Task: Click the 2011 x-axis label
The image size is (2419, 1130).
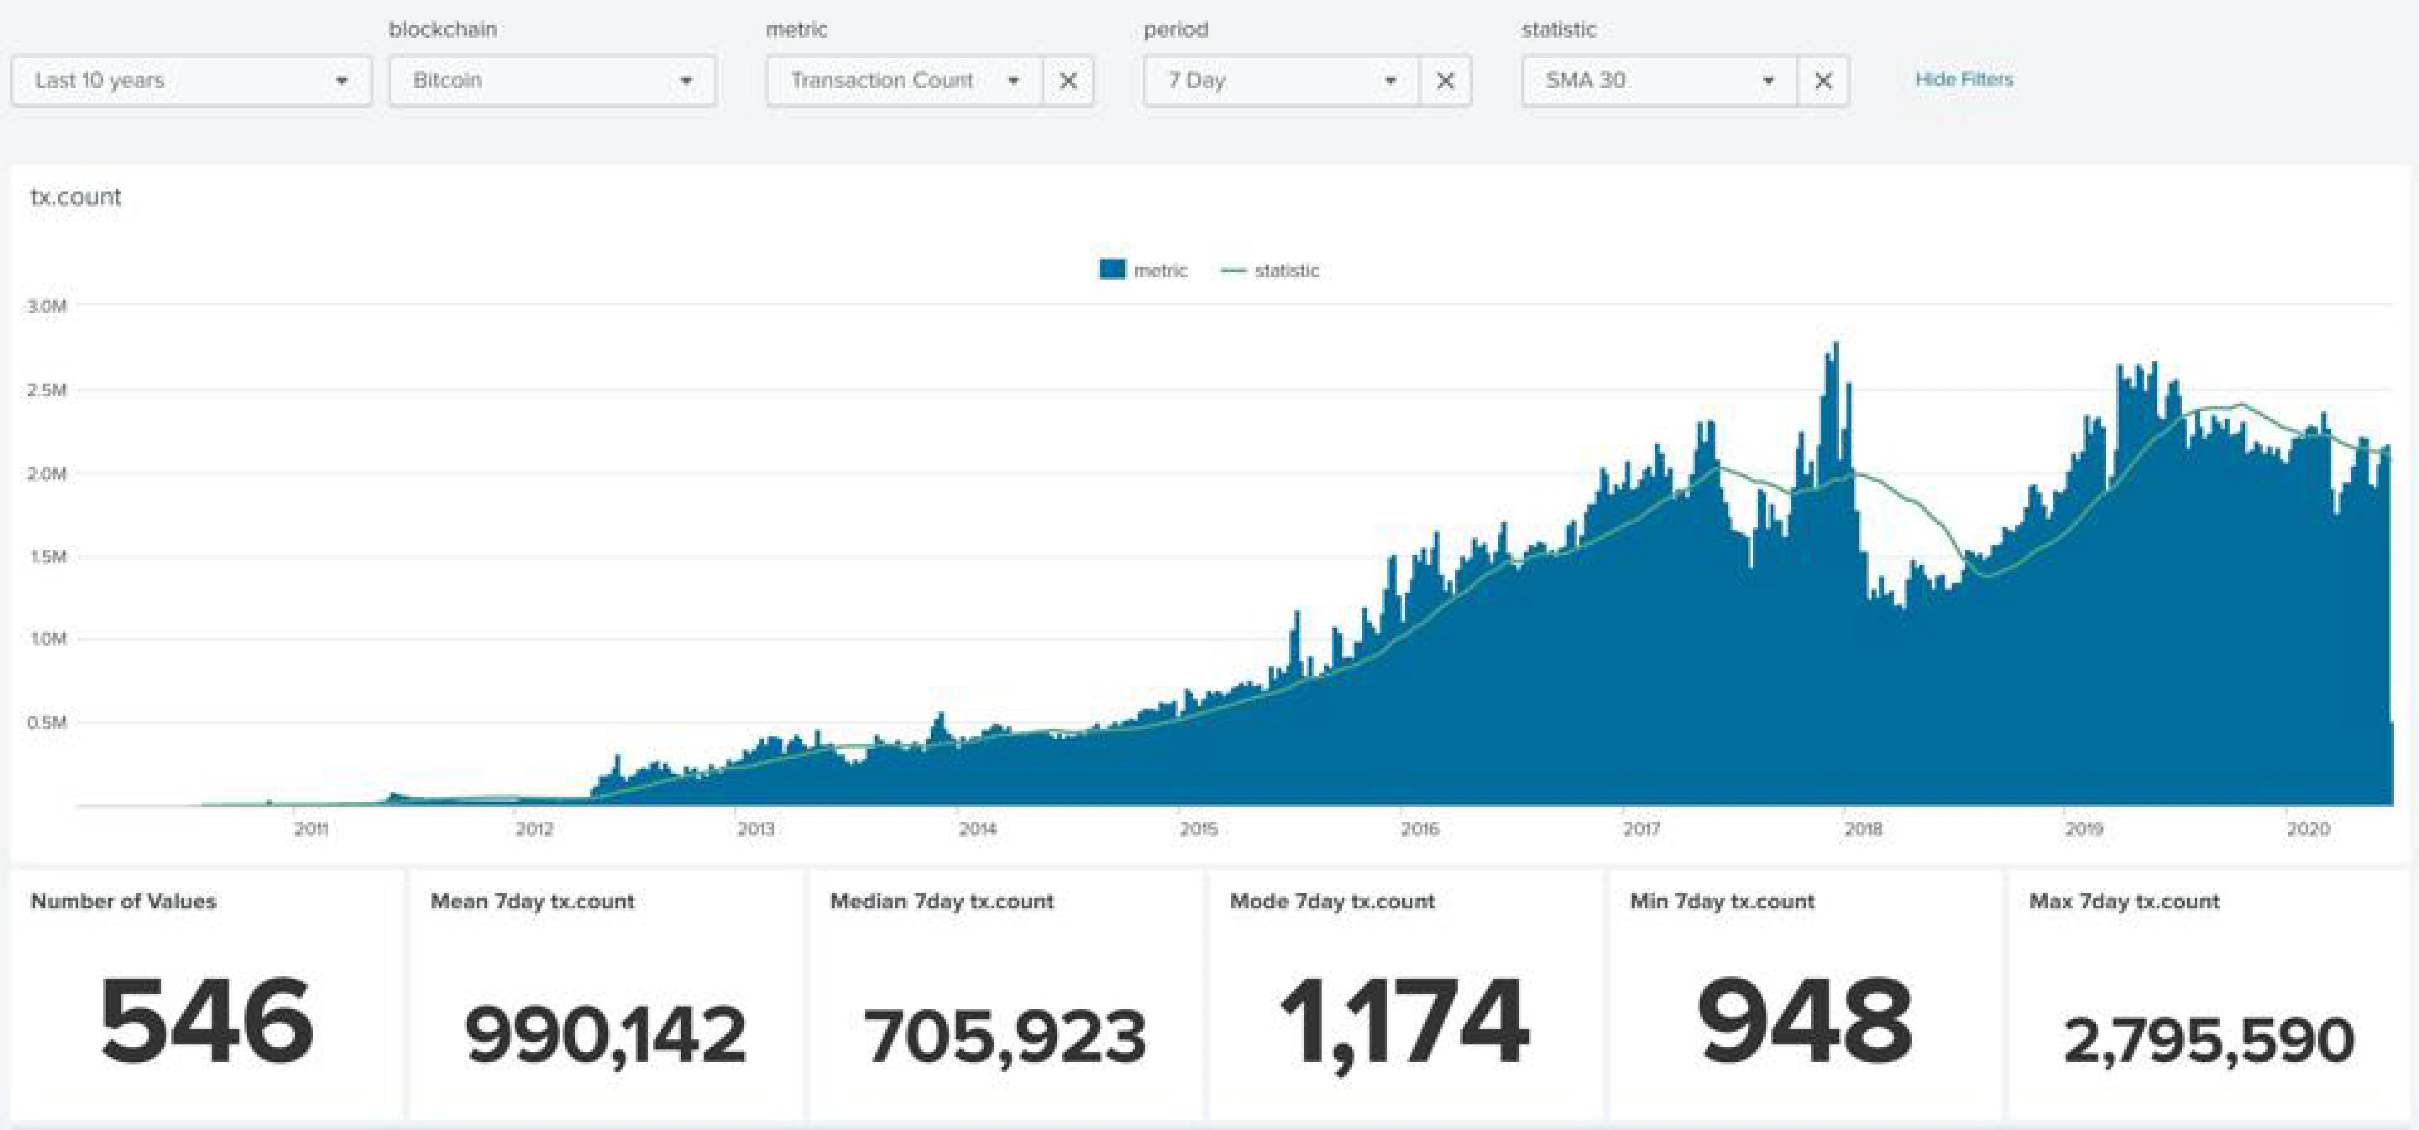Action: coord(311,830)
